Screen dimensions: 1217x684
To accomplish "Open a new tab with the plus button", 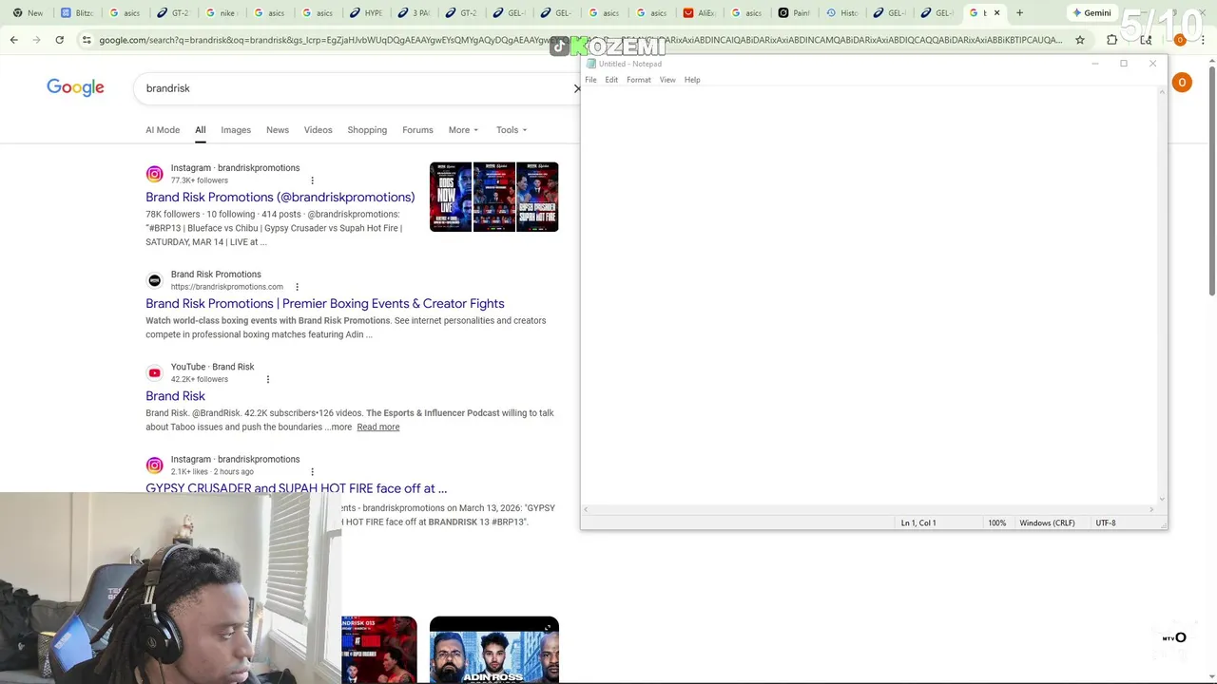I will (x=1019, y=13).
